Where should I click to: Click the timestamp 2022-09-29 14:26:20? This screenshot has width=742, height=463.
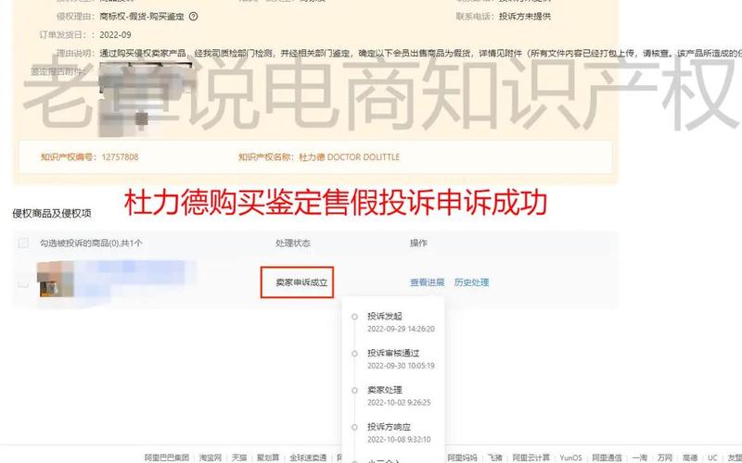point(401,329)
